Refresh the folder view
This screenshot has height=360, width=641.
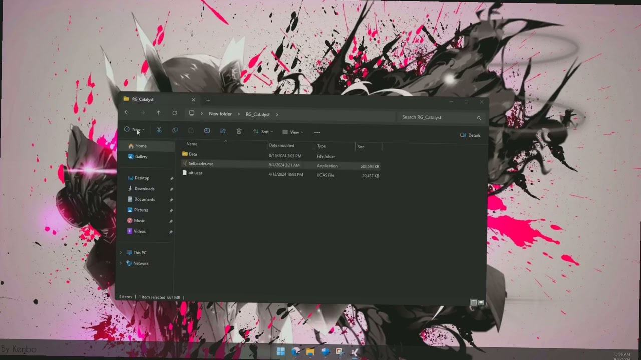[x=174, y=113]
